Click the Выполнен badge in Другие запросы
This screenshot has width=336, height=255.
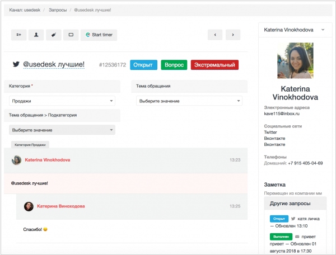(x=281, y=237)
